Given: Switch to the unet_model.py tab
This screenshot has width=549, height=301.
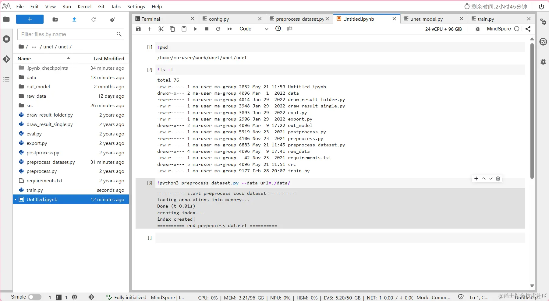Looking at the screenshot, I should click(427, 19).
